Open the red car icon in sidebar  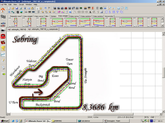click(x=3, y=36)
